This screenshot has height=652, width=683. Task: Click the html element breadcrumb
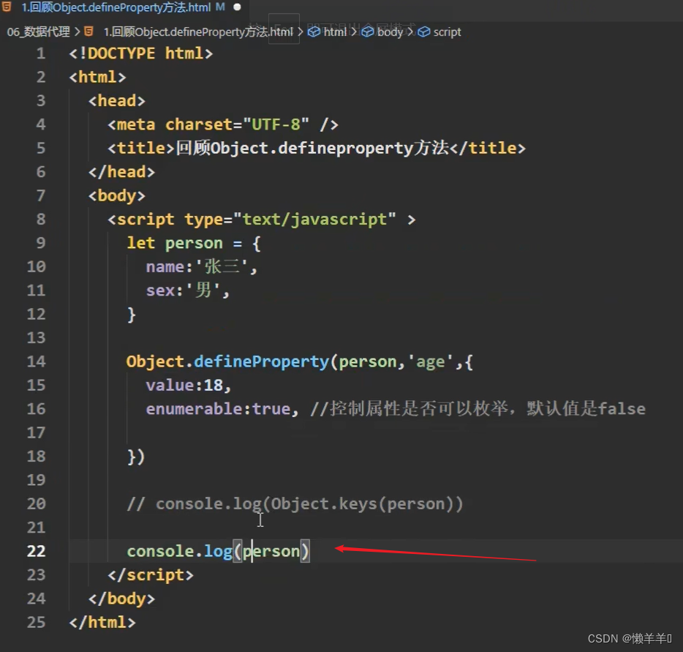(x=335, y=31)
